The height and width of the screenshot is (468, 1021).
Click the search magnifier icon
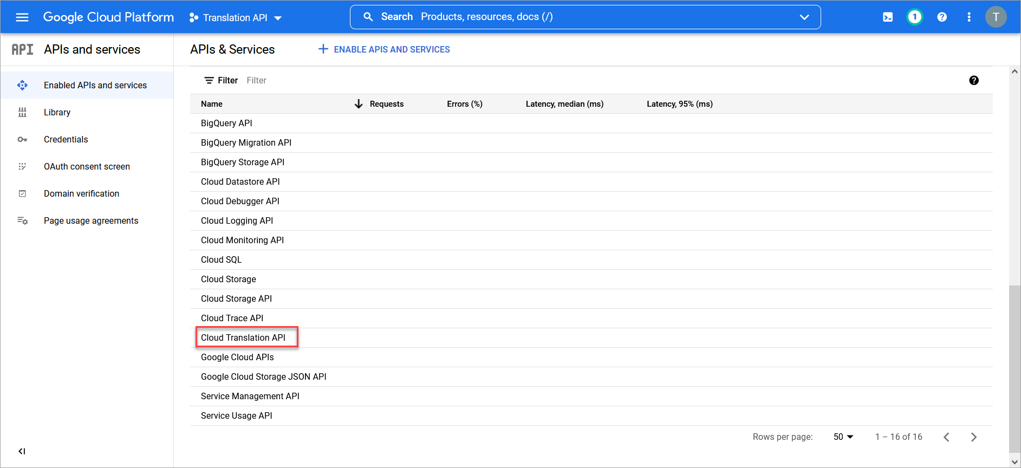(x=368, y=17)
